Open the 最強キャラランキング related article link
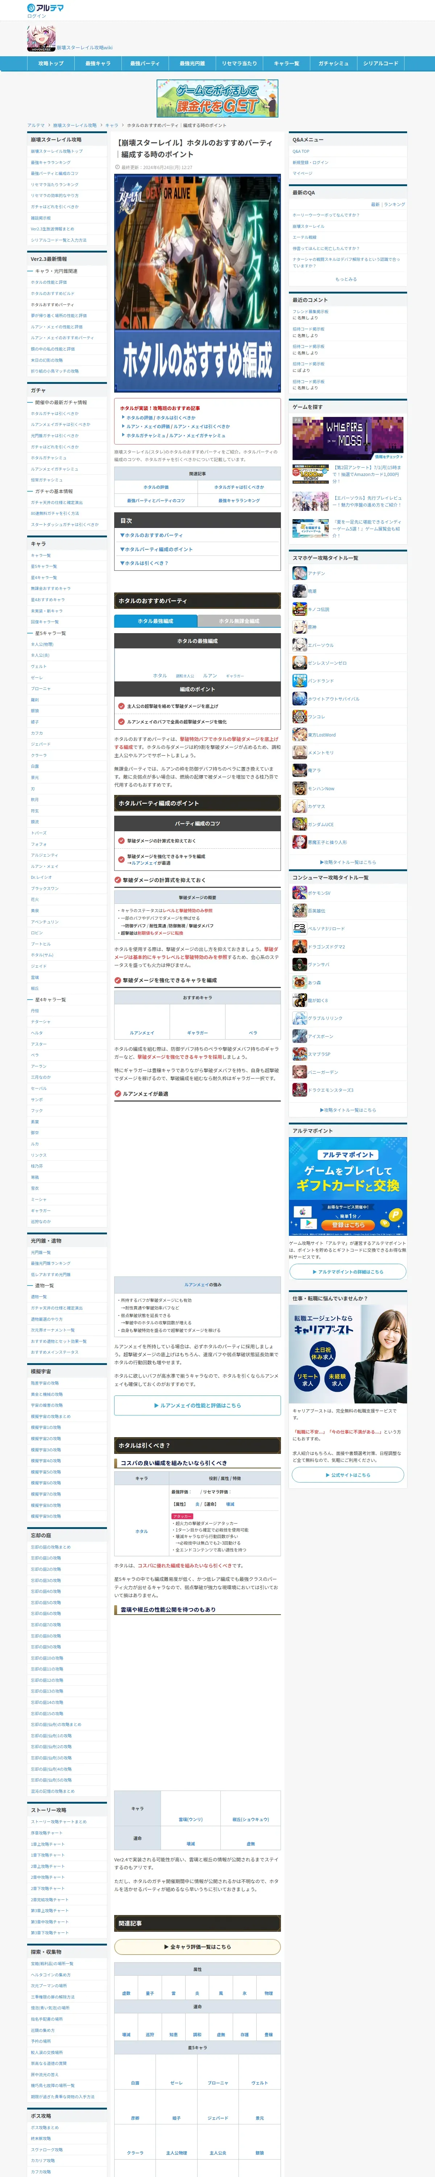The width and height of the screenshot is (435, 2177). coord(239,500)
